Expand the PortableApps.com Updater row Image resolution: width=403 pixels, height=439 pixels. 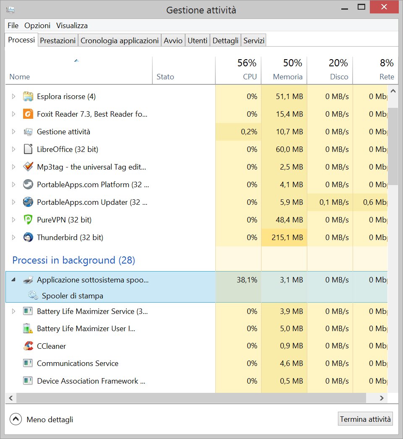[13, 202]
